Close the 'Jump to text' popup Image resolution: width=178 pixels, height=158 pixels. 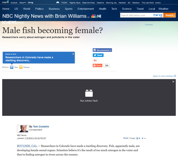point(73,54)
